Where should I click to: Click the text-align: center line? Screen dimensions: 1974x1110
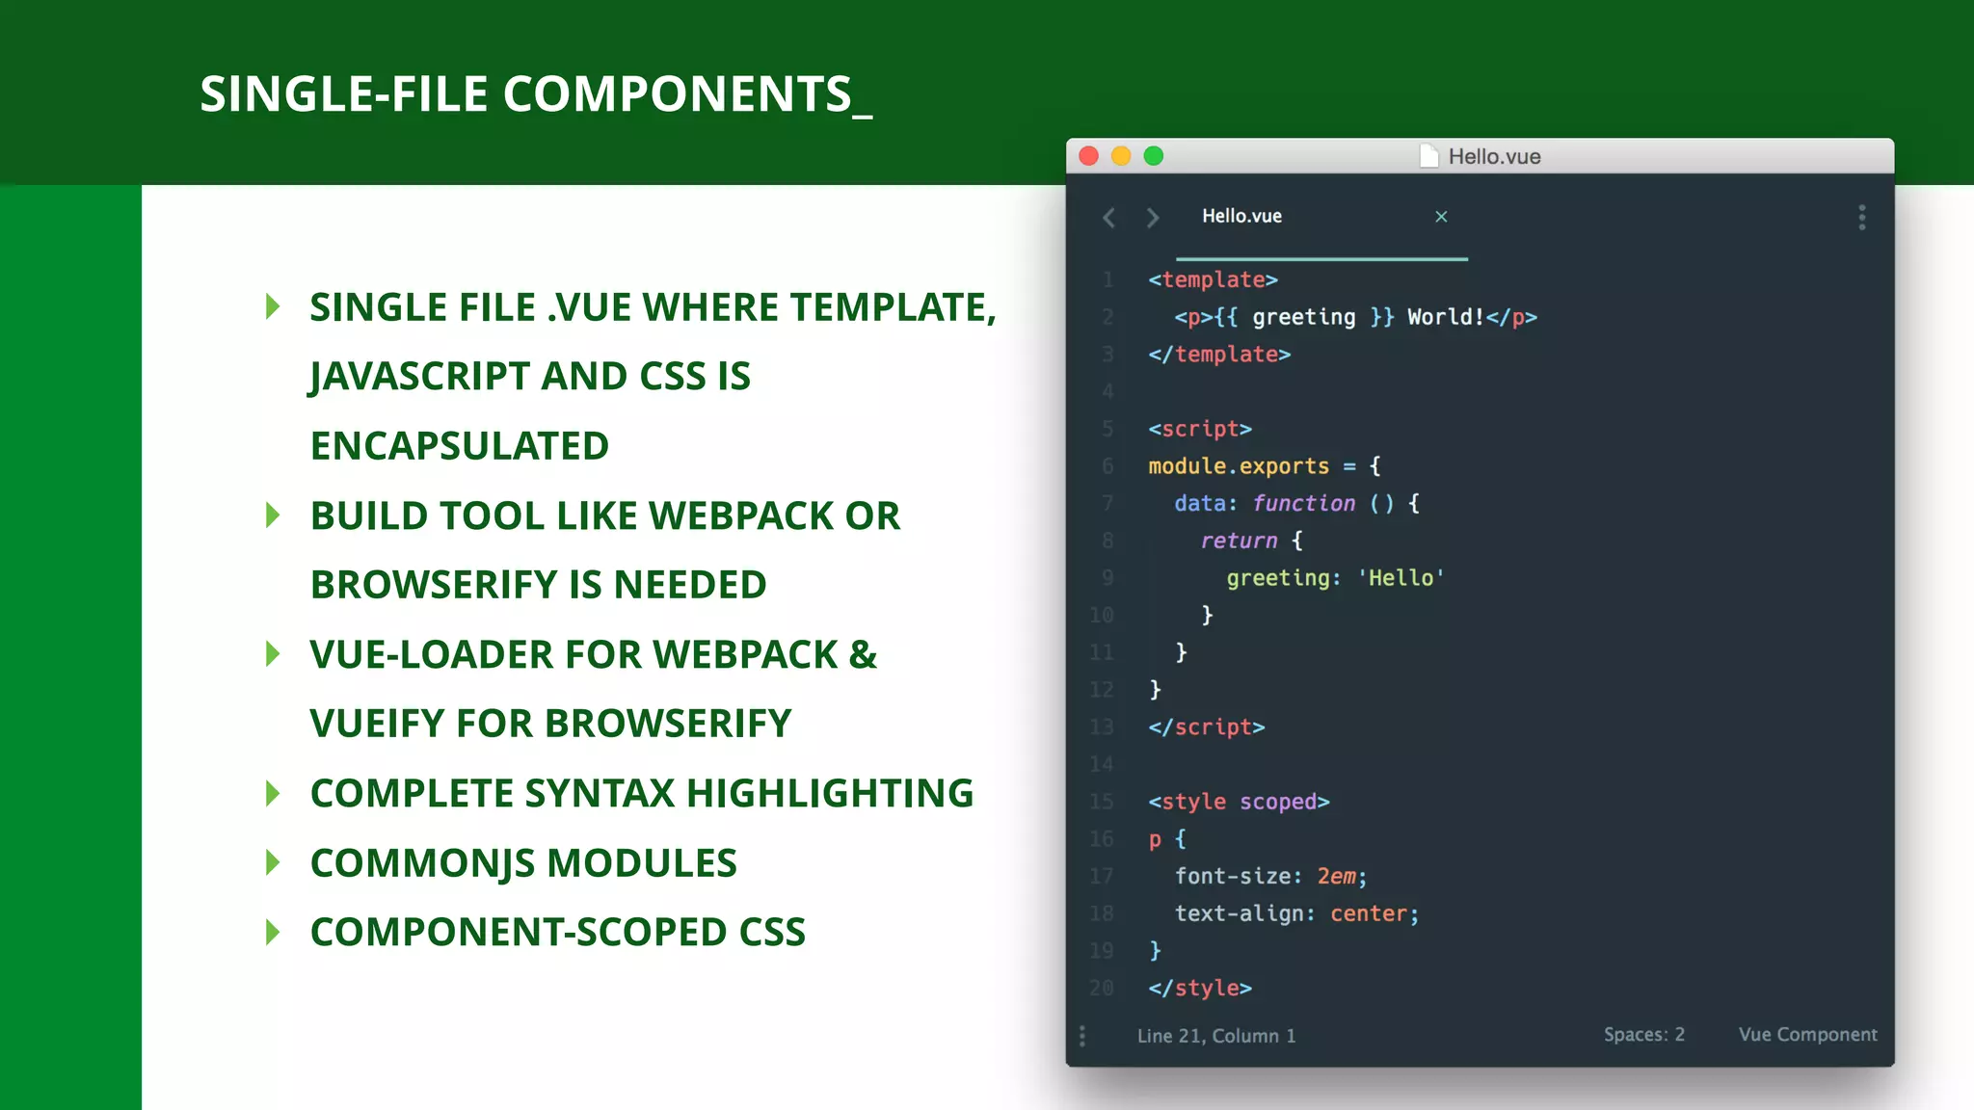coord(1296,913)
